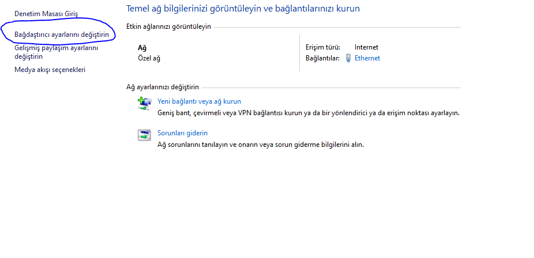This screenshot has width=534, height=258.
Task: Click the Ethernet connection plug icon
Action: tap(348, 58)
